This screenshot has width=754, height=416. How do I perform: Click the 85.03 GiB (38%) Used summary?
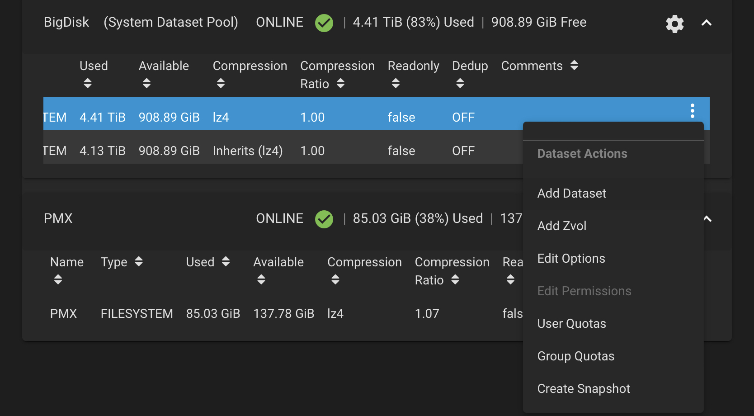pyautogui.click(x=418, y=218)
